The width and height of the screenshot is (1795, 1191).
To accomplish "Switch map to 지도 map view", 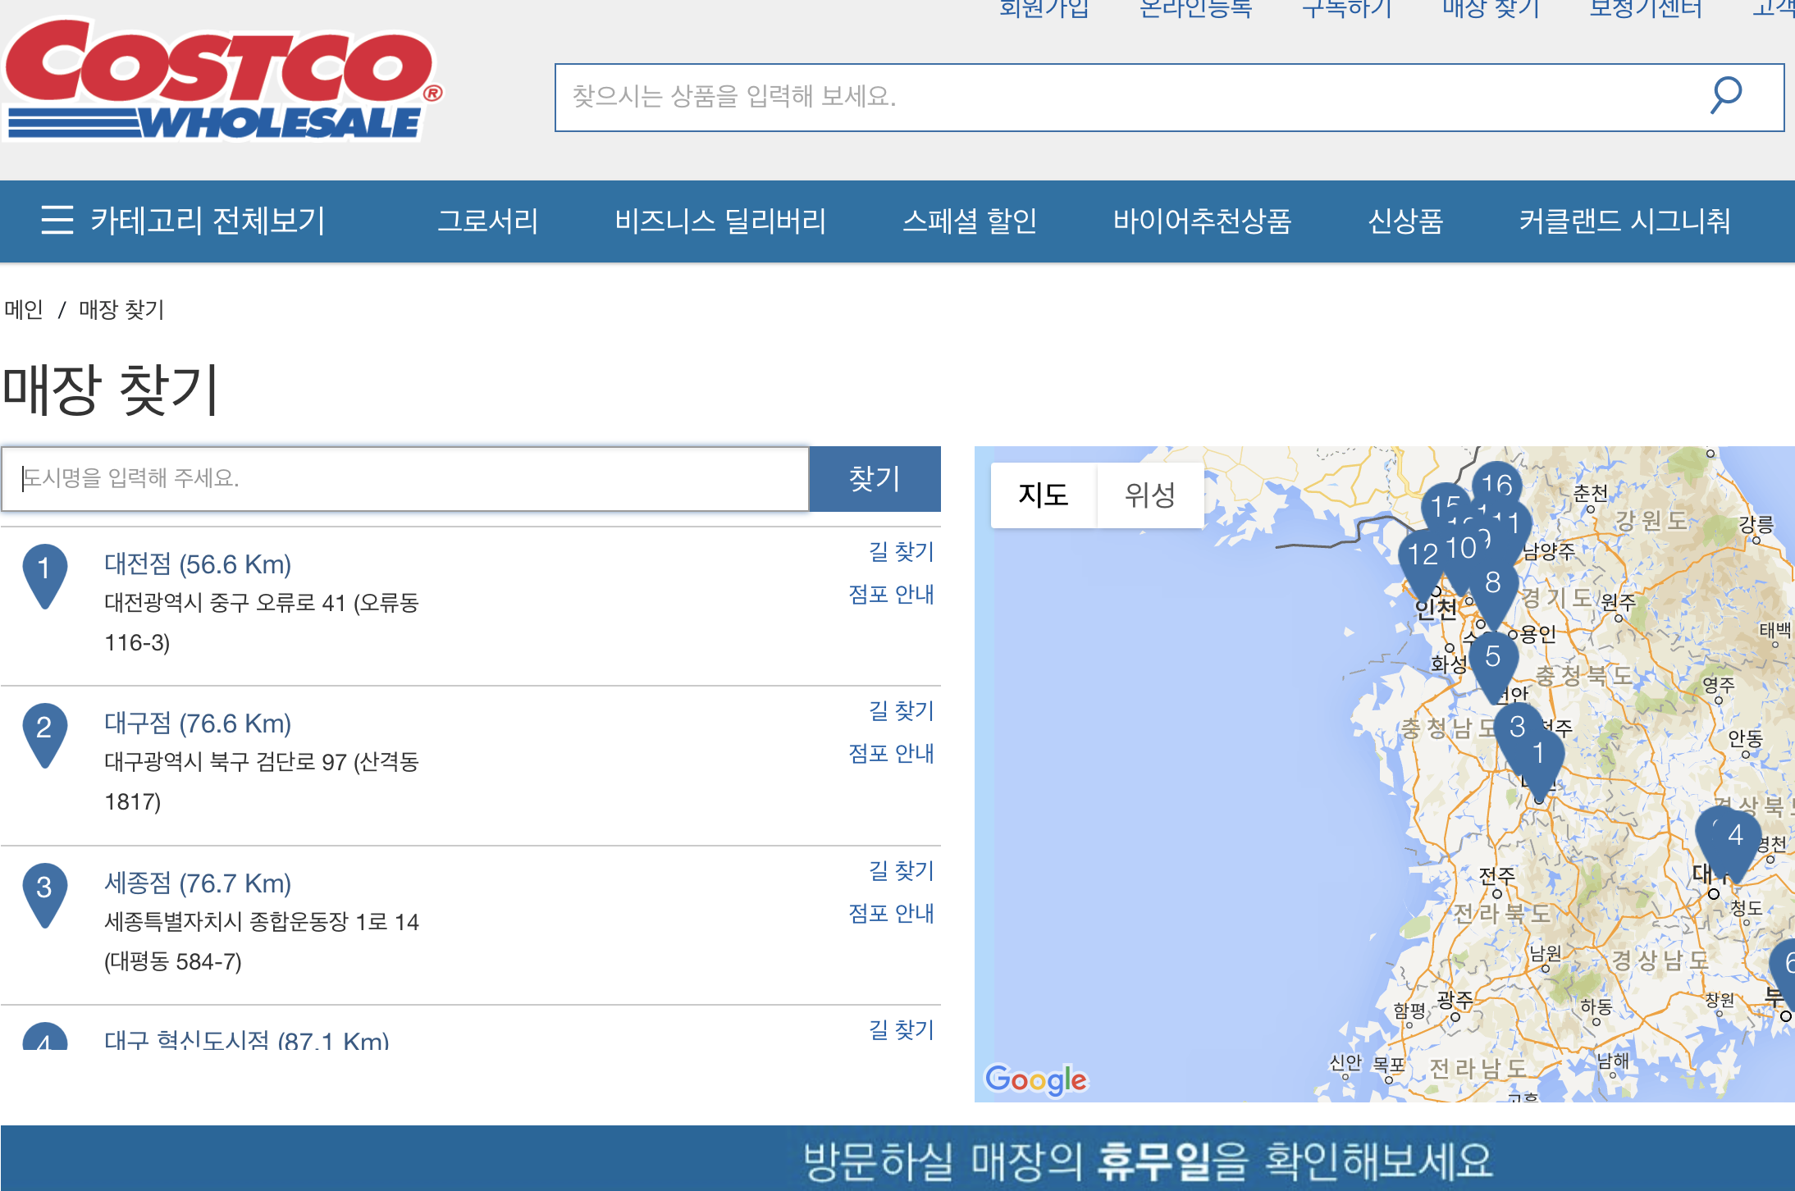I will tap(1043, 495).
